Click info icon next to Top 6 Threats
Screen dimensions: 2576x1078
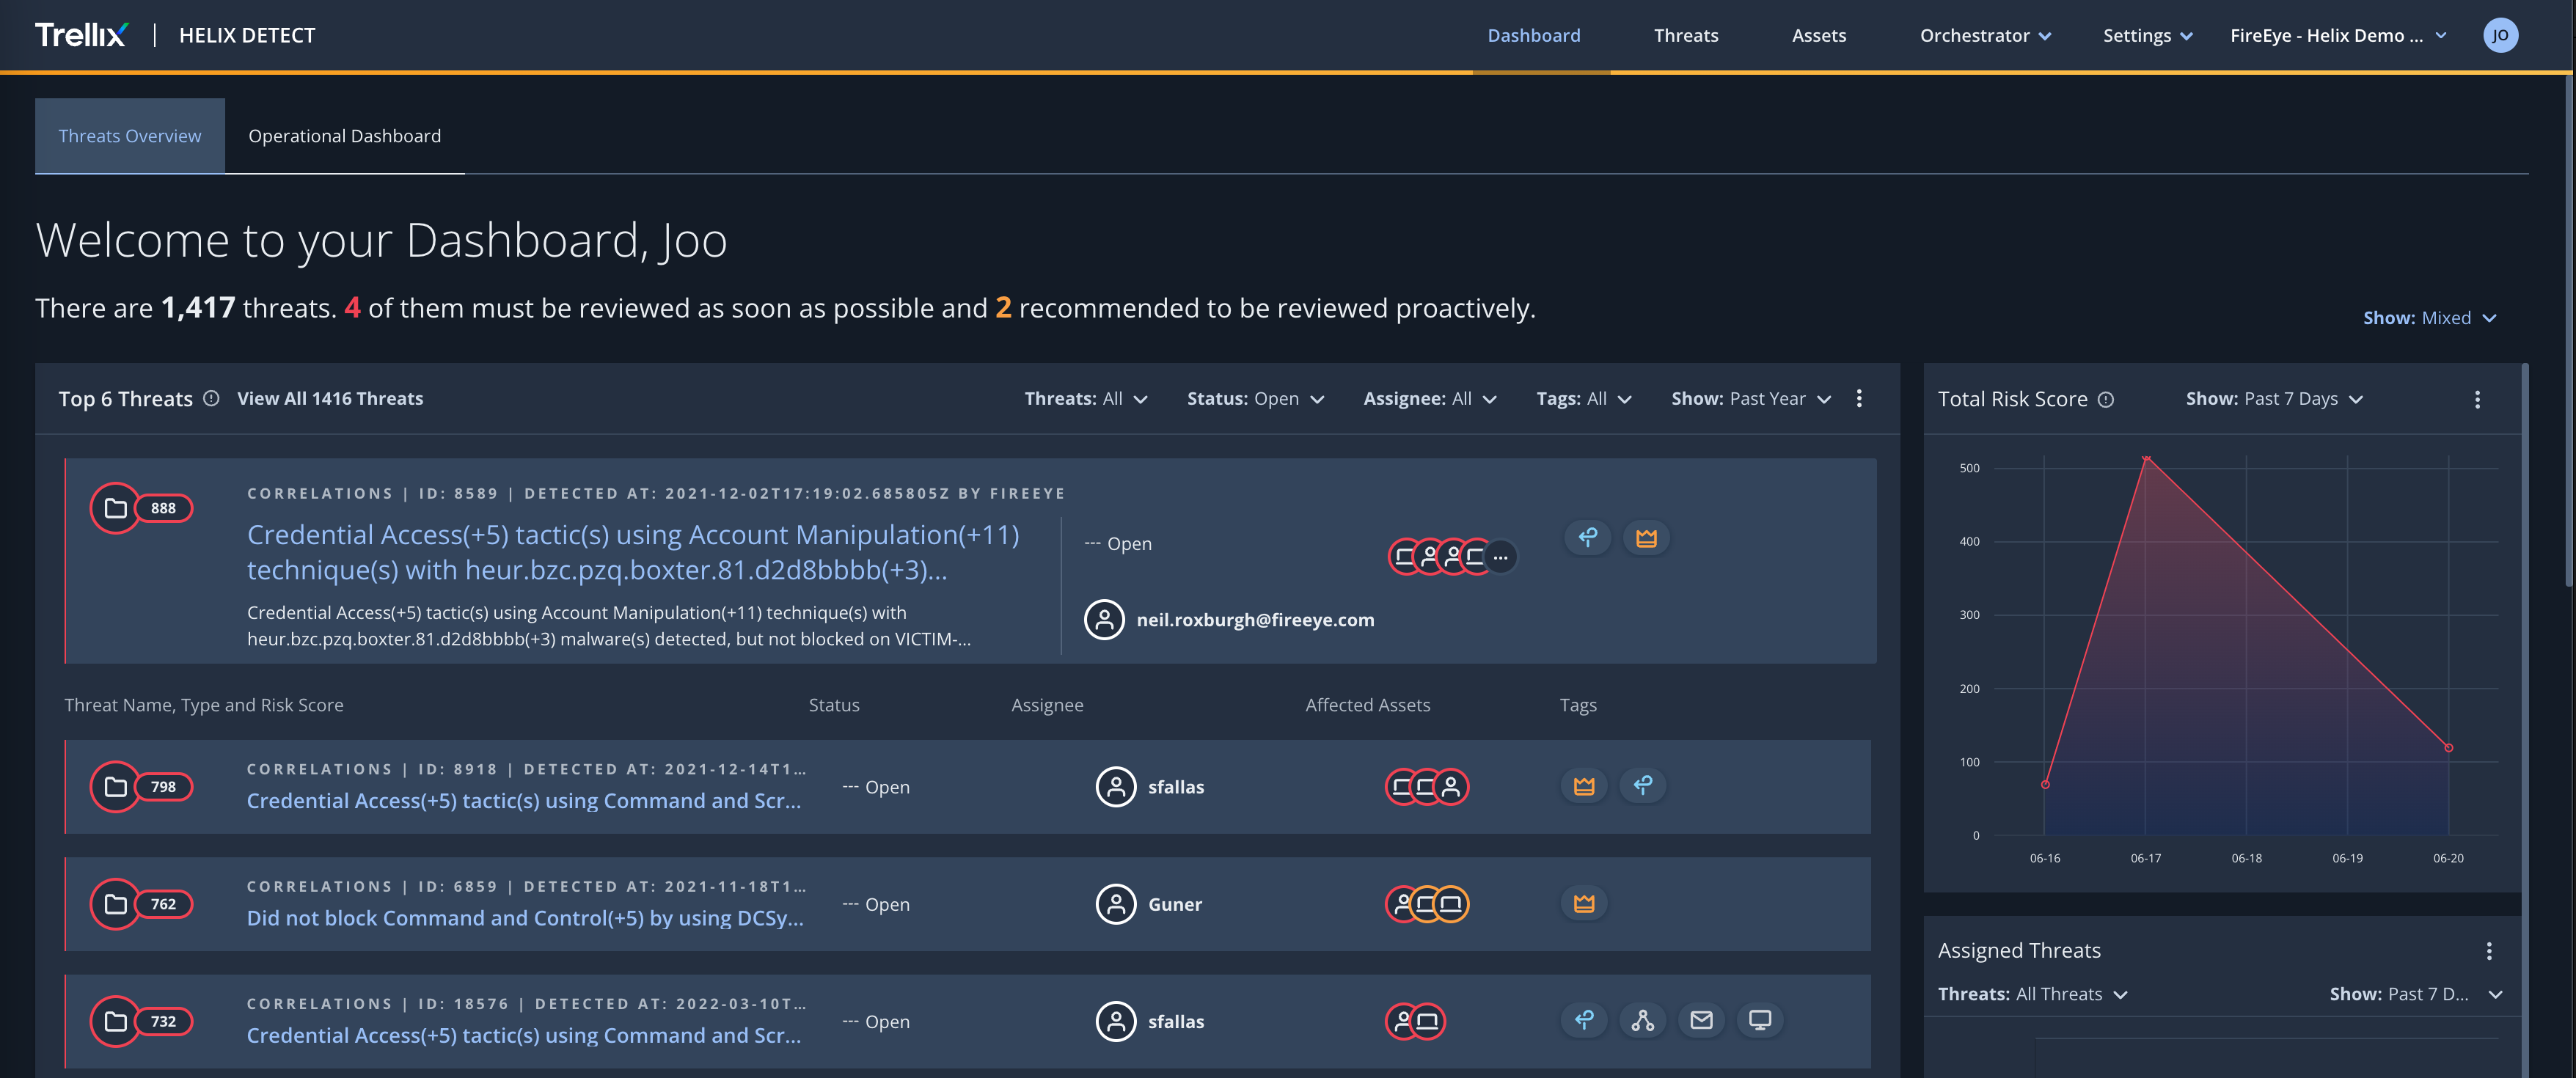coord(211,398)
